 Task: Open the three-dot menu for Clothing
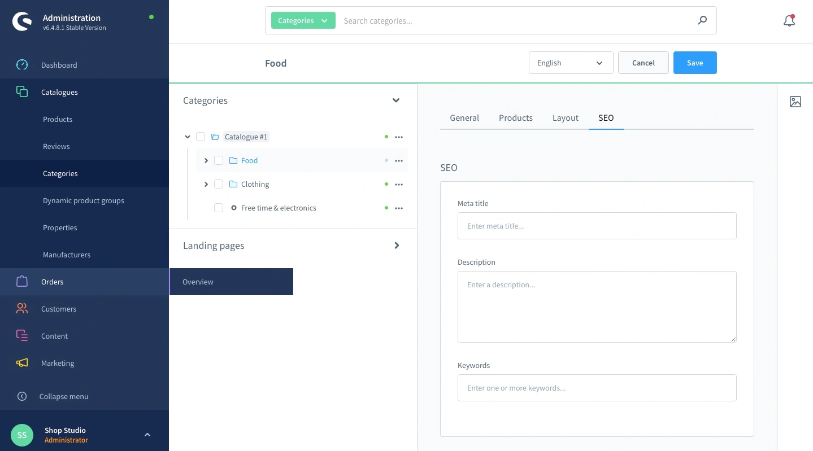[x=399, y=185]
